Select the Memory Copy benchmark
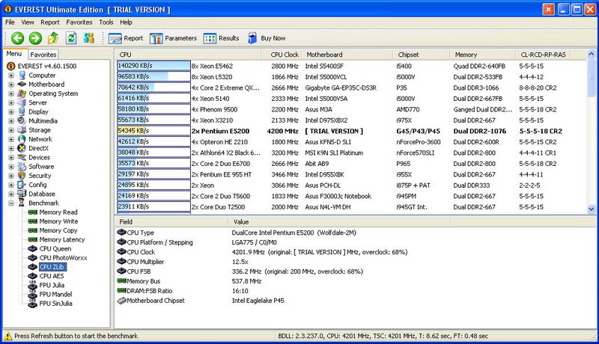The width and height of the screenshot is (599, 344). tap(58, 230)
